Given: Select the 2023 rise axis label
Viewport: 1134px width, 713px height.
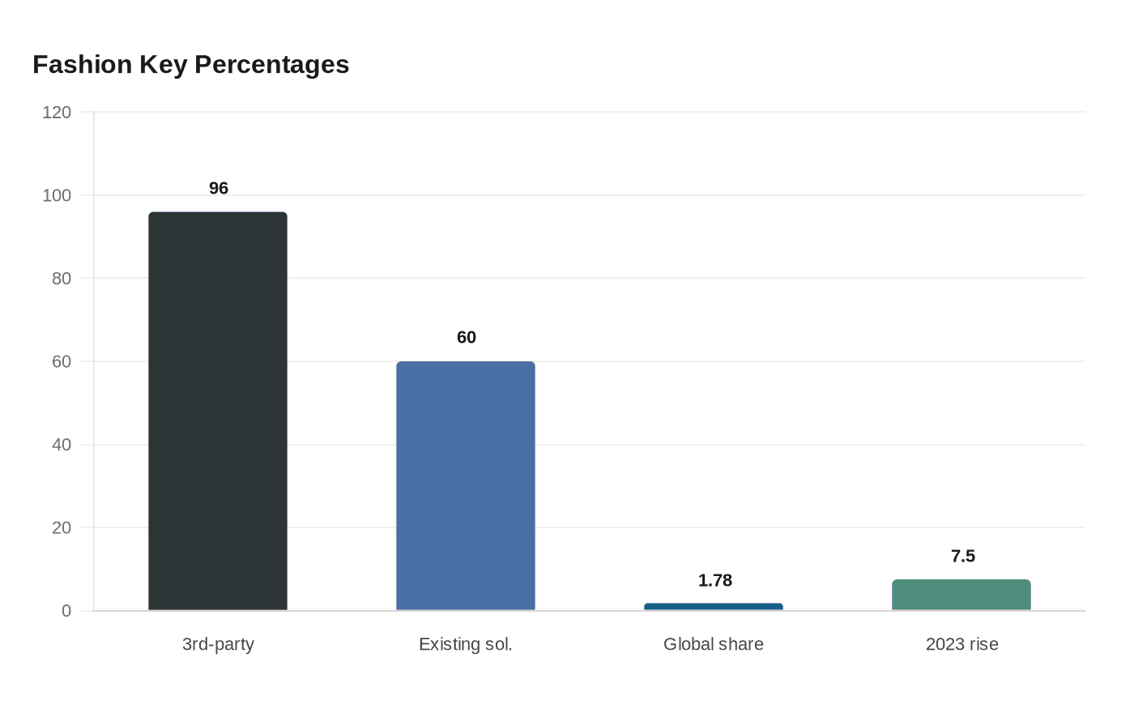Looking at the screenshot, I should [x=962, y=644].
